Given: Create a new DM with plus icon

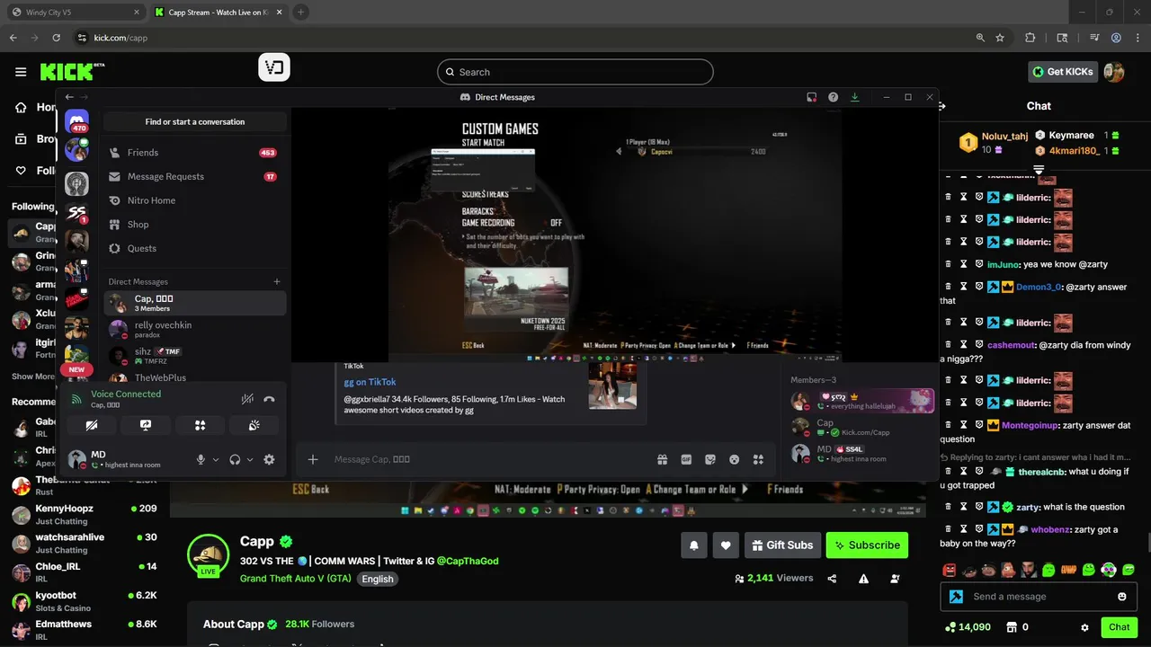Looking at the screenshot, I should pyautogui.click(x=277, y=281).
